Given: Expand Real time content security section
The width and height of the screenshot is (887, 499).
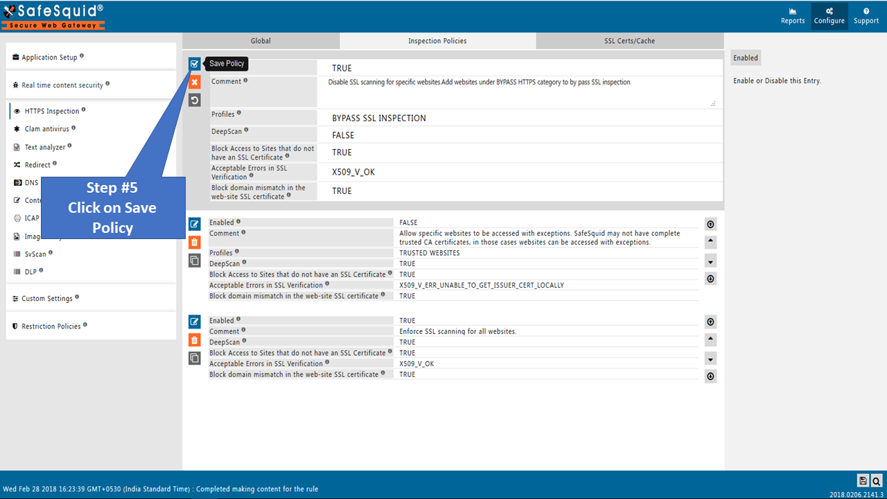Looking at the screenshot, I should [91, 85].
